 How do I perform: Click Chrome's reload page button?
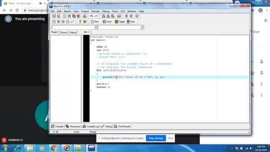pyautogui.click(x=17, y=10)
